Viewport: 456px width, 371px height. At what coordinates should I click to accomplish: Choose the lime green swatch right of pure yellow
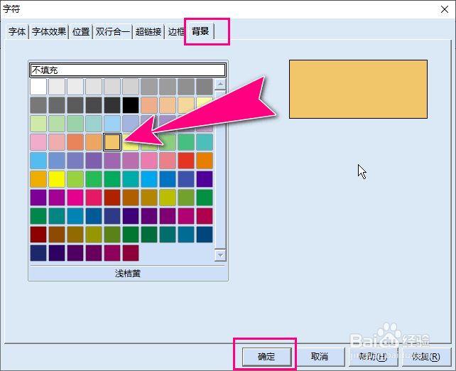75,179
